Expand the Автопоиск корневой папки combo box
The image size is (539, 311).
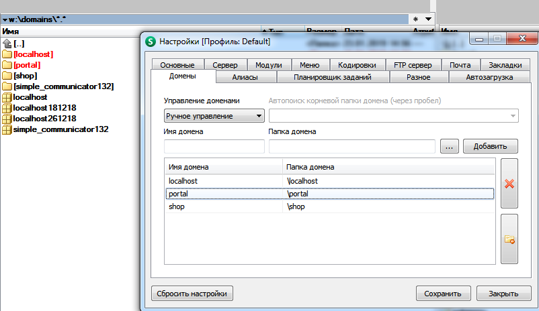pyautogui.click(x=513, y=116)
